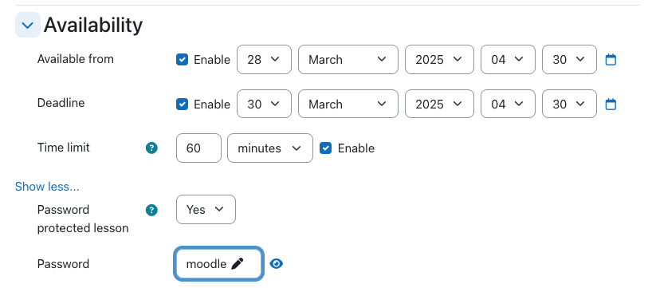
Task: Open the Deadline month dropdown showing March
Action: (x=348, y=104)
